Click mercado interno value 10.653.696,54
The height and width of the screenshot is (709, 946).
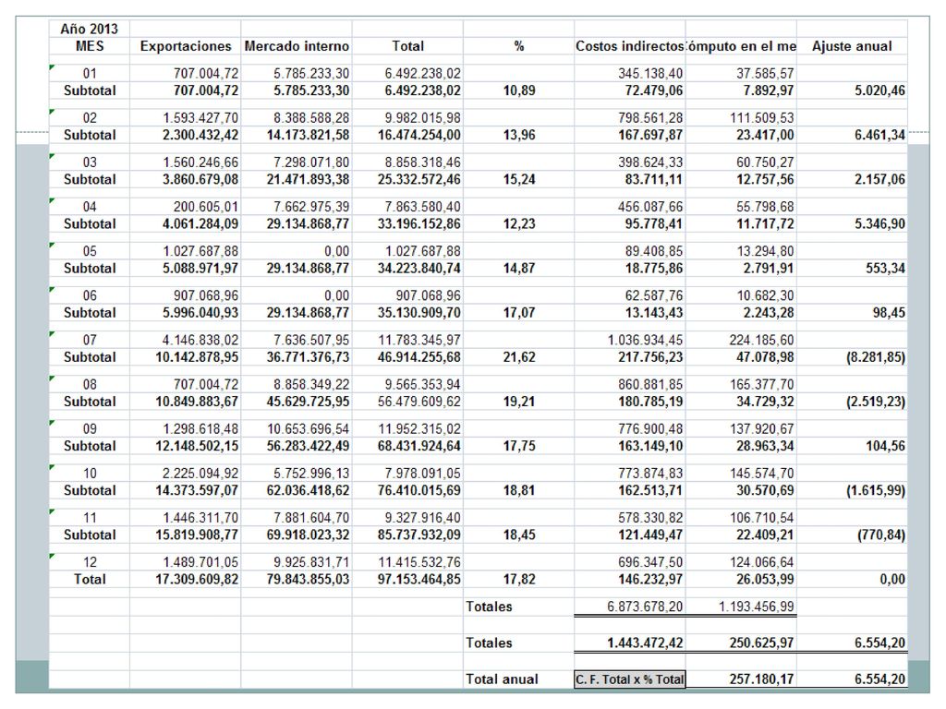click(x=308, y=428)
